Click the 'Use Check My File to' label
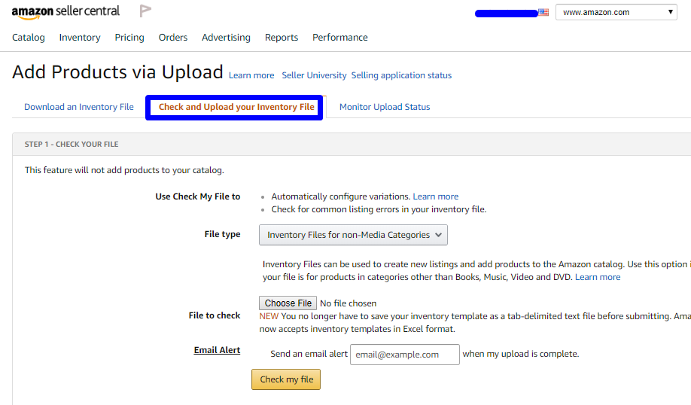The height and width of the screenshot is (405, 691). [198, 196]
